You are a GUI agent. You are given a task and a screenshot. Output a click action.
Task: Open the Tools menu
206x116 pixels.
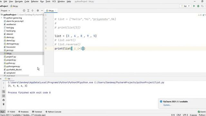(x=48, y=1)
